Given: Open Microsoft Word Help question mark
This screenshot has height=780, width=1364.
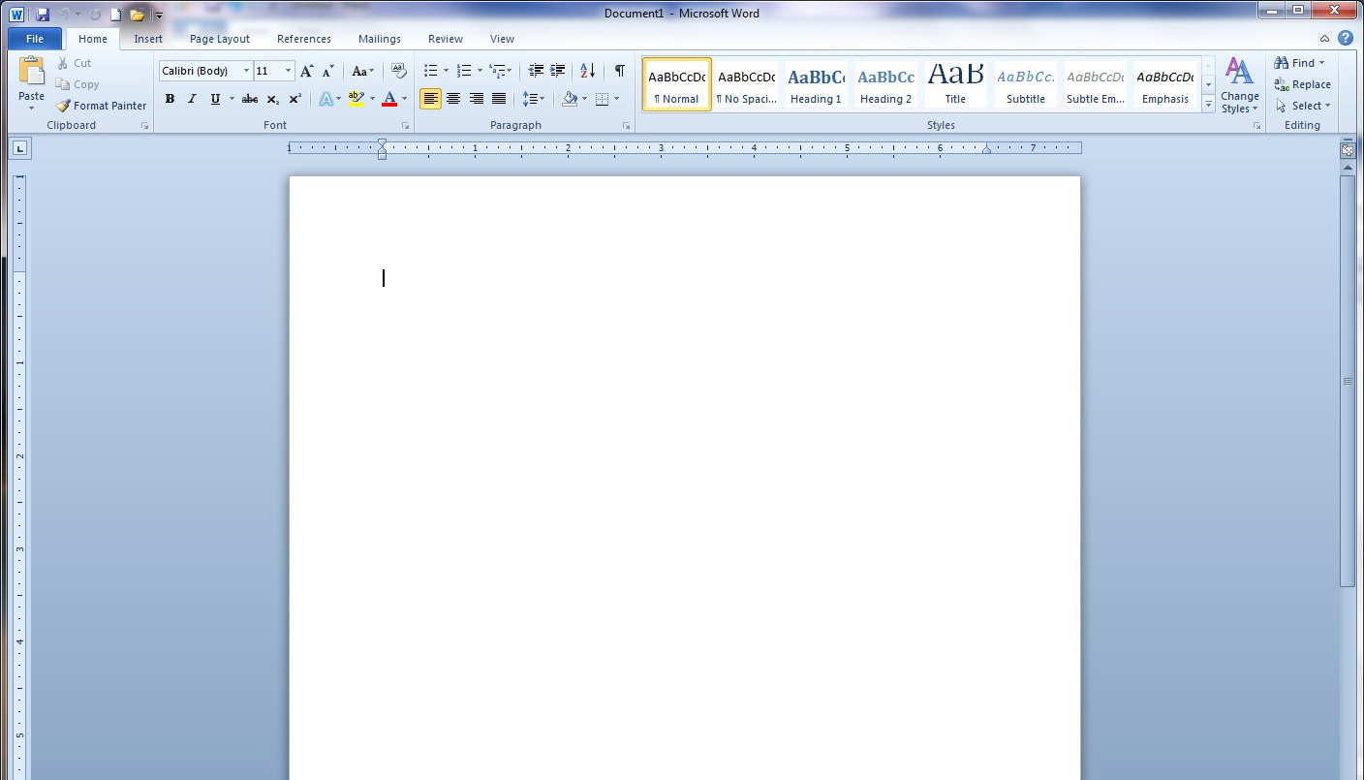Looking at the screenshot, I should (x=1346, y=39).
